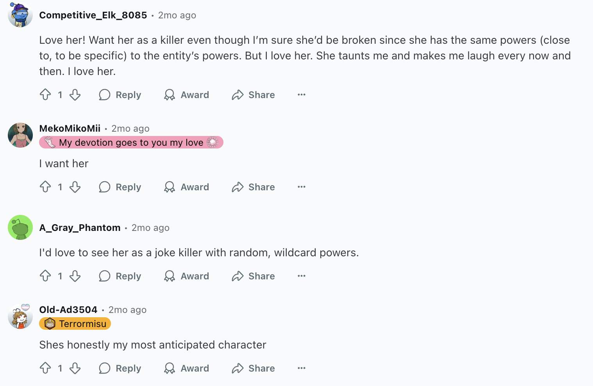Click the Award ribbon icon on A_Gray_Phantom's comment
Screen dimensions: 593x386
[x=170, y=276]
